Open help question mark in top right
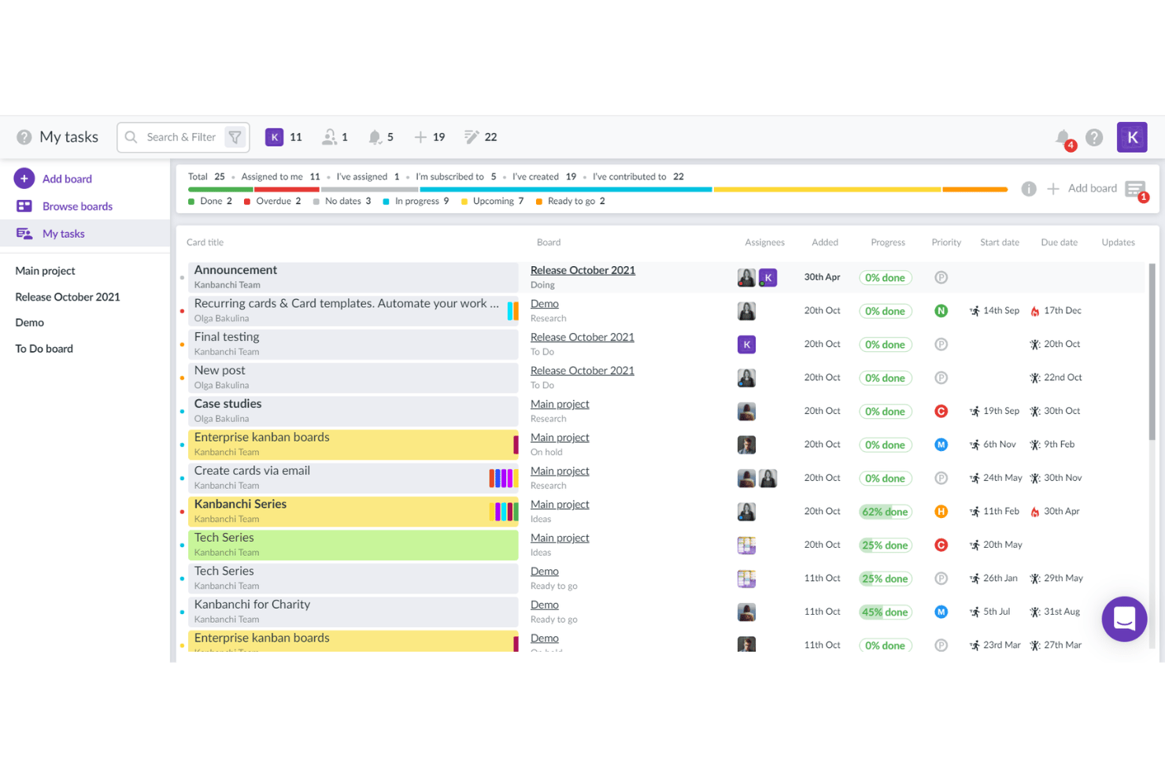 click(1094, 138)
